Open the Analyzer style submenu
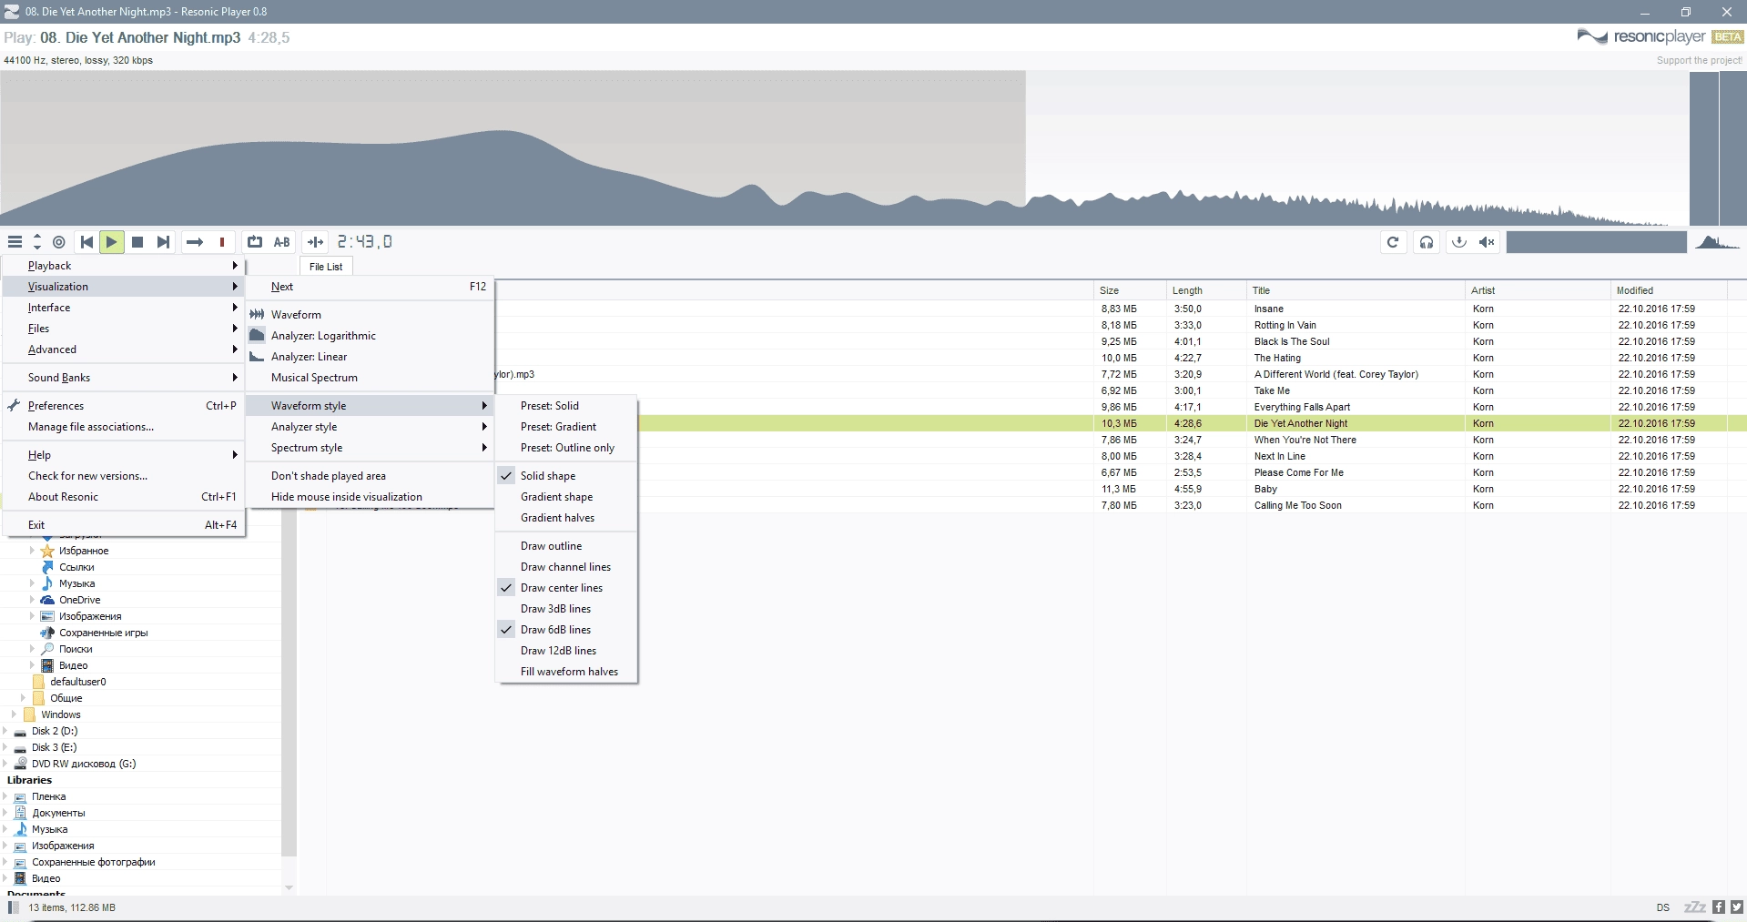The image size is (1747, 922). [x=370, y=427]
